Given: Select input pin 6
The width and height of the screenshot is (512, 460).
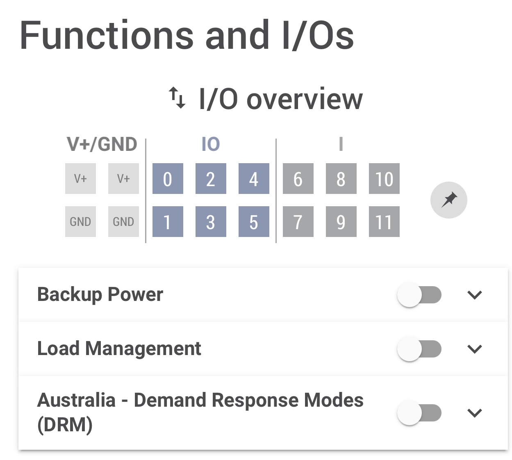Looking at the screenshot, I should (298, 179).
